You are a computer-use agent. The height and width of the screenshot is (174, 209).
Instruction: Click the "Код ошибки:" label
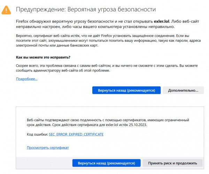tap(37, 134)
